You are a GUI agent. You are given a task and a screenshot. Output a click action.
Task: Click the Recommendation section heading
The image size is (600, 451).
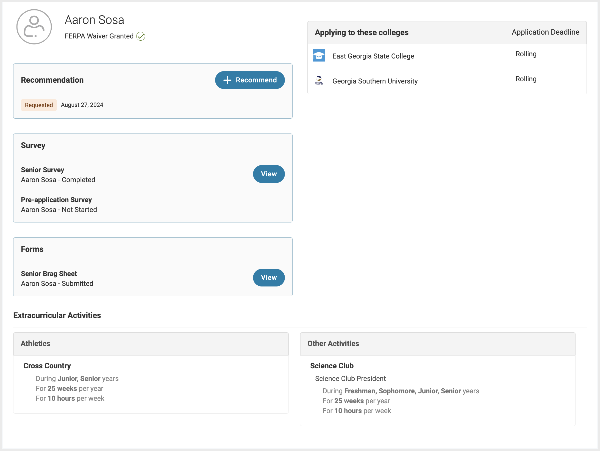coord(52,80)
